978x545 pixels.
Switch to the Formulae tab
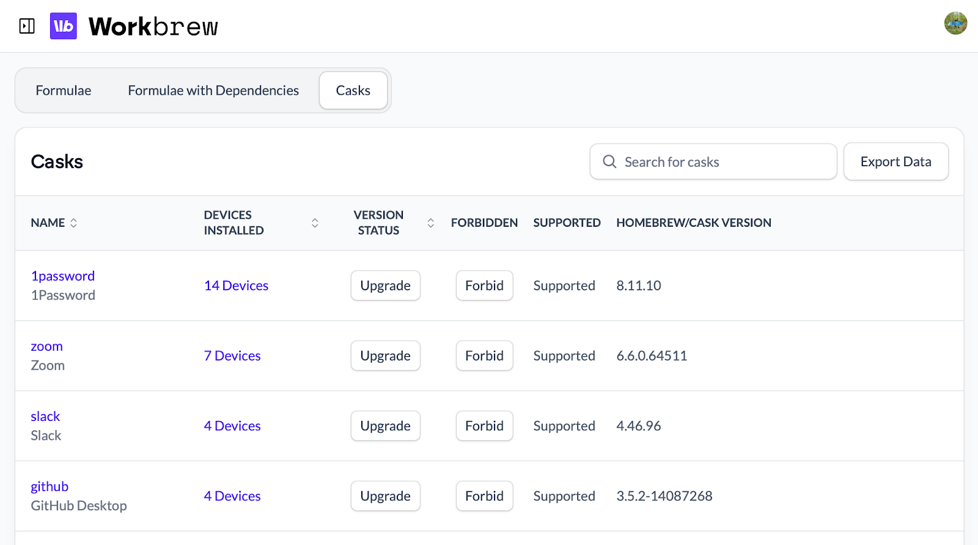click(x=64, y=90)
